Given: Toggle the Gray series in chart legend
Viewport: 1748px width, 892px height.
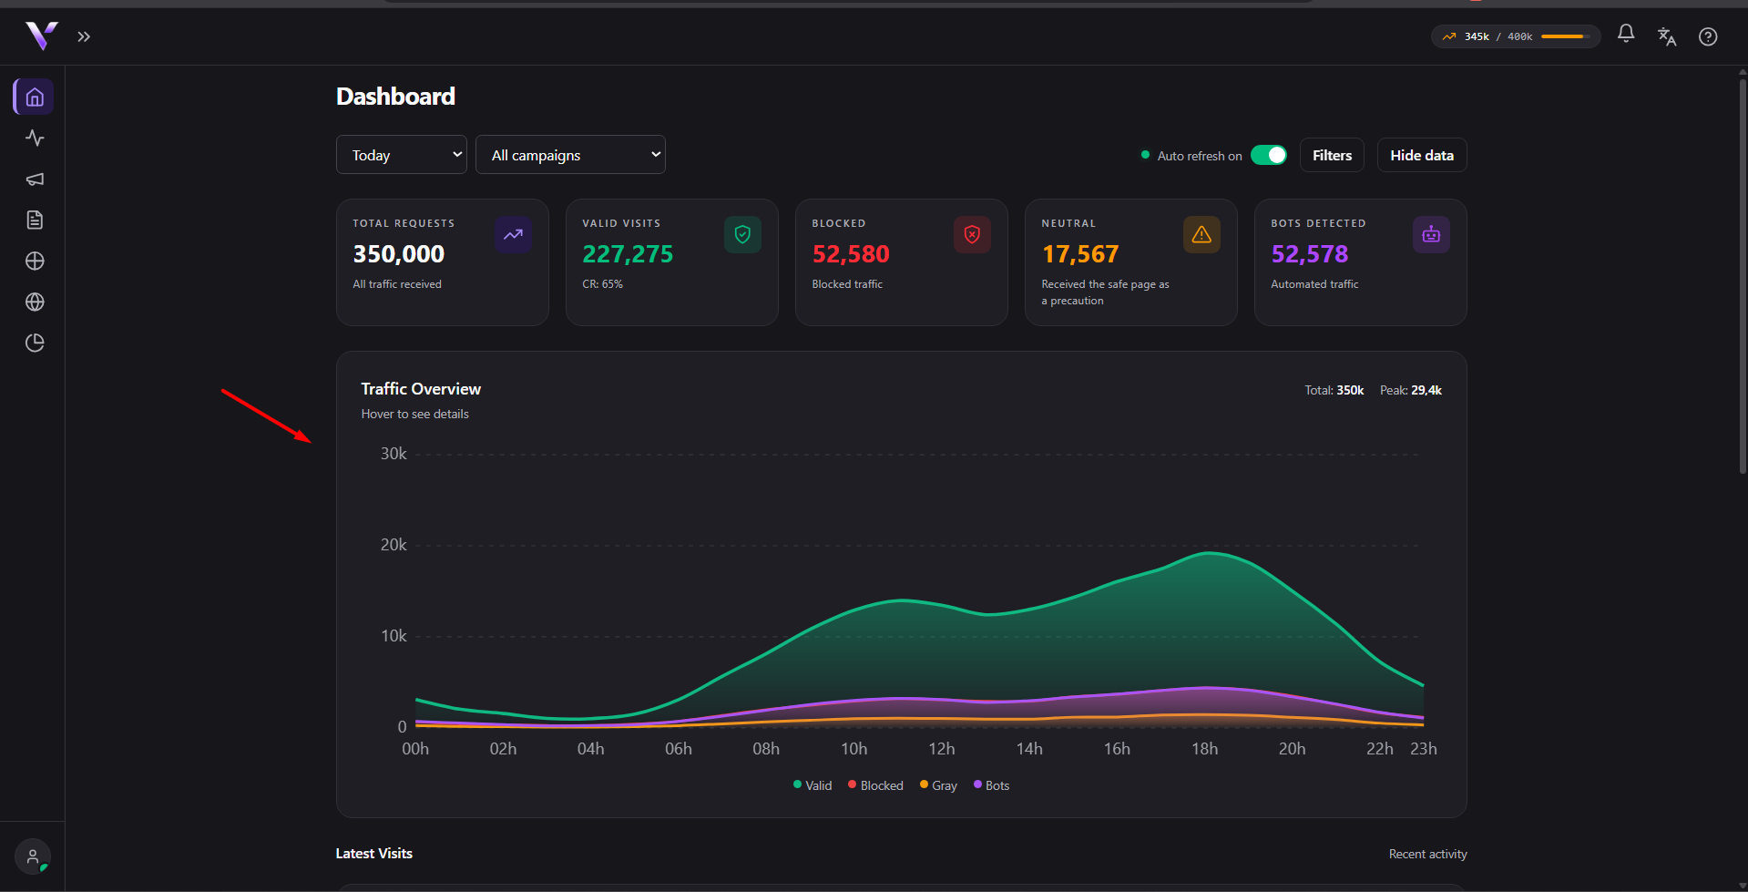Looking at the screenshot, I should point(938,785).
